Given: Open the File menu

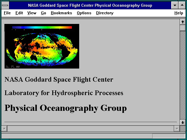Looking at the screenshot, I should (7, 13).
